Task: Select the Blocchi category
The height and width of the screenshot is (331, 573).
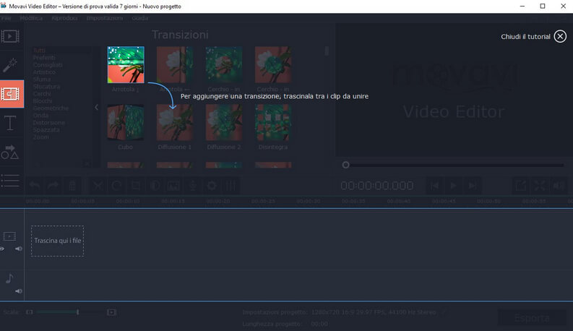Action: tap(43, 101)
